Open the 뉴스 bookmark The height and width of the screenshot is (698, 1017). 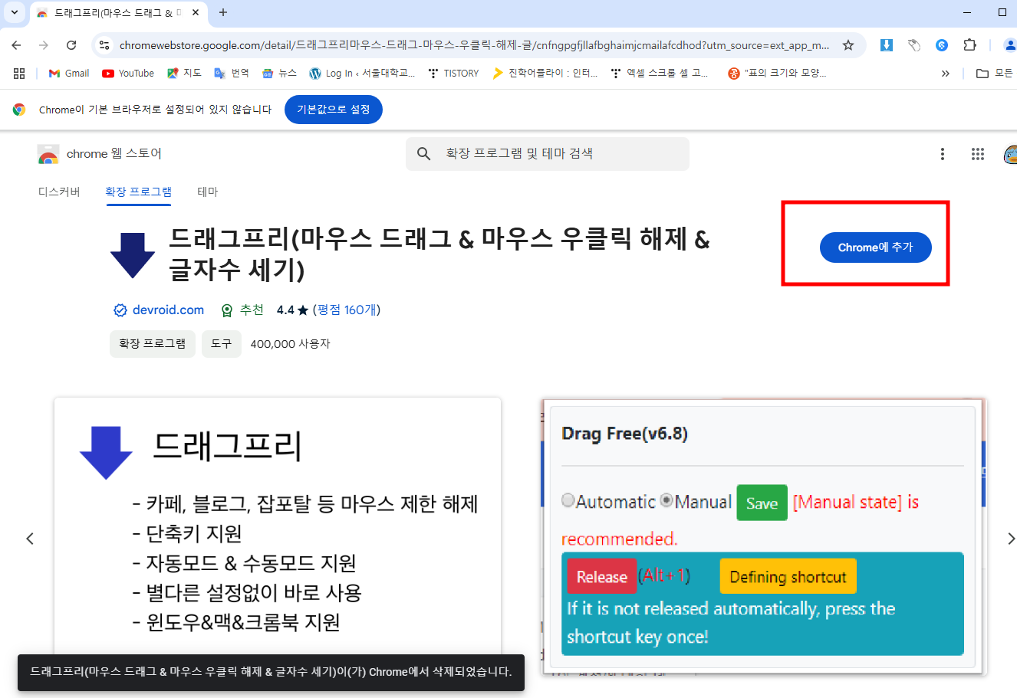(x=279, y=74)
